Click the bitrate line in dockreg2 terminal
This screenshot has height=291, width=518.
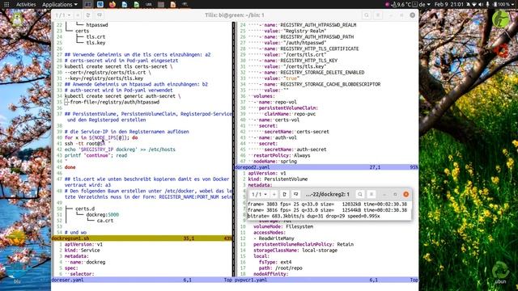click(x=314, y=216)
